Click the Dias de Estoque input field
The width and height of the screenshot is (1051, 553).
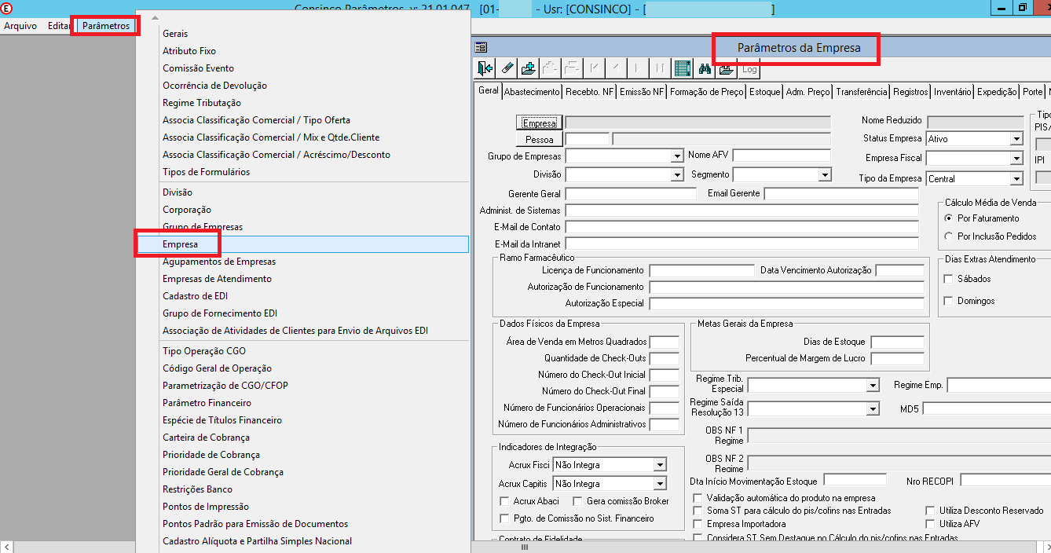897,342
